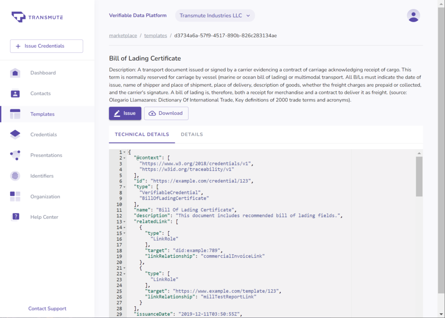The image size is (445, 318).
Task: Collapse the object fold at line 21
Action: coord(124,268)
